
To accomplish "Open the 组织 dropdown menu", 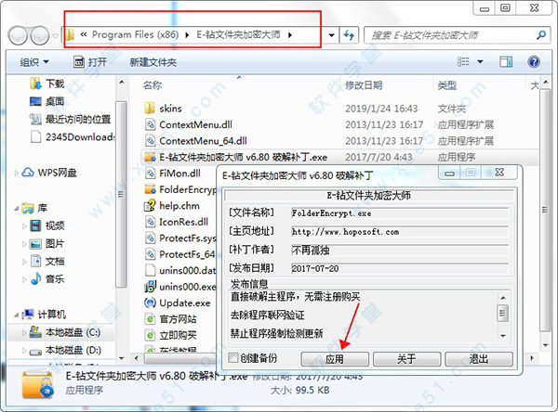I will point(34,62).
